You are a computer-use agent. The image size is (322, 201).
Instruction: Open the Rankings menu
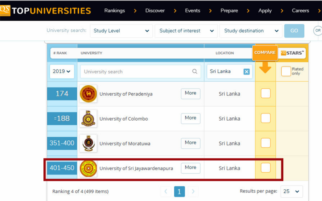click(114, 10)
